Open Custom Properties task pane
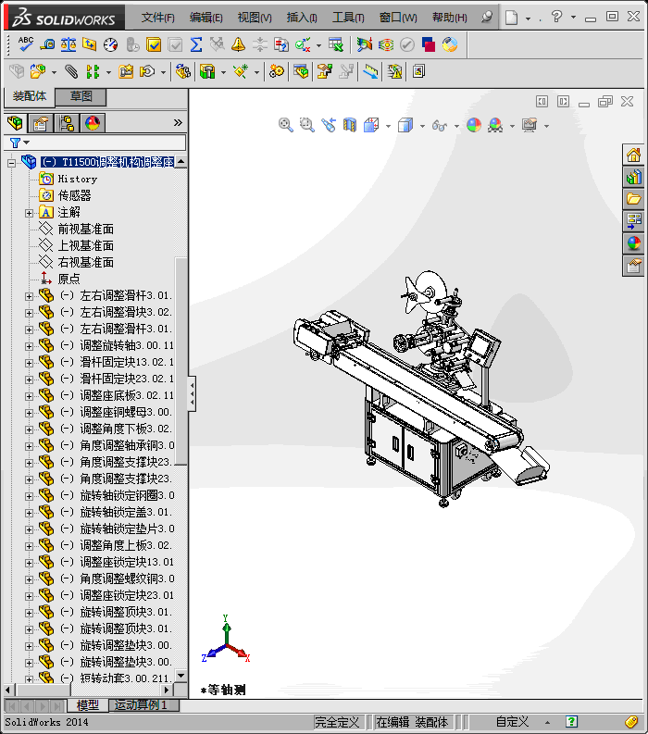The image size is (648, 734). tap(633, 266)
